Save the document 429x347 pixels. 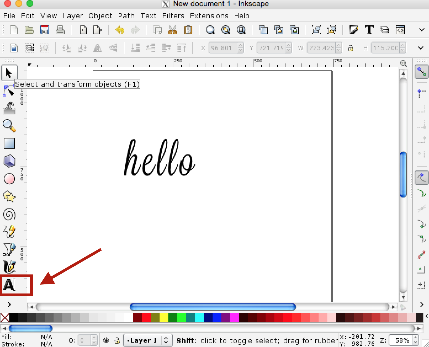(44, 30)
